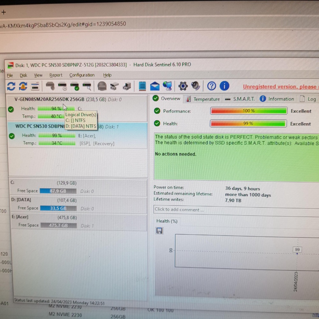This screenshot has width=319, height=319.
Task: Open the Configuration menu
Action: pyautogui.click(x=82, y=75)
